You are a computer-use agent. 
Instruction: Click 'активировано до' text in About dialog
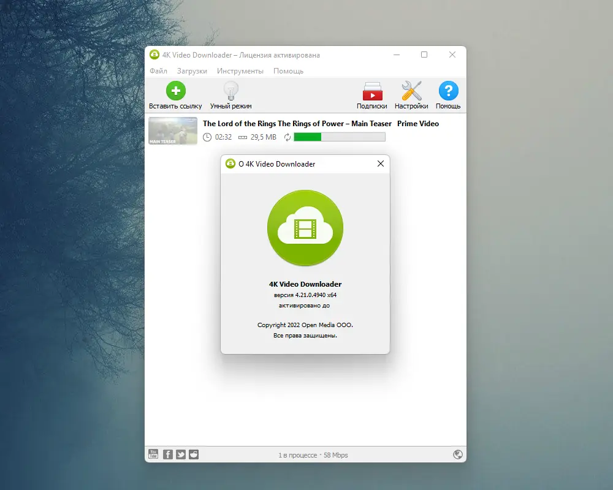coord(304,306)
